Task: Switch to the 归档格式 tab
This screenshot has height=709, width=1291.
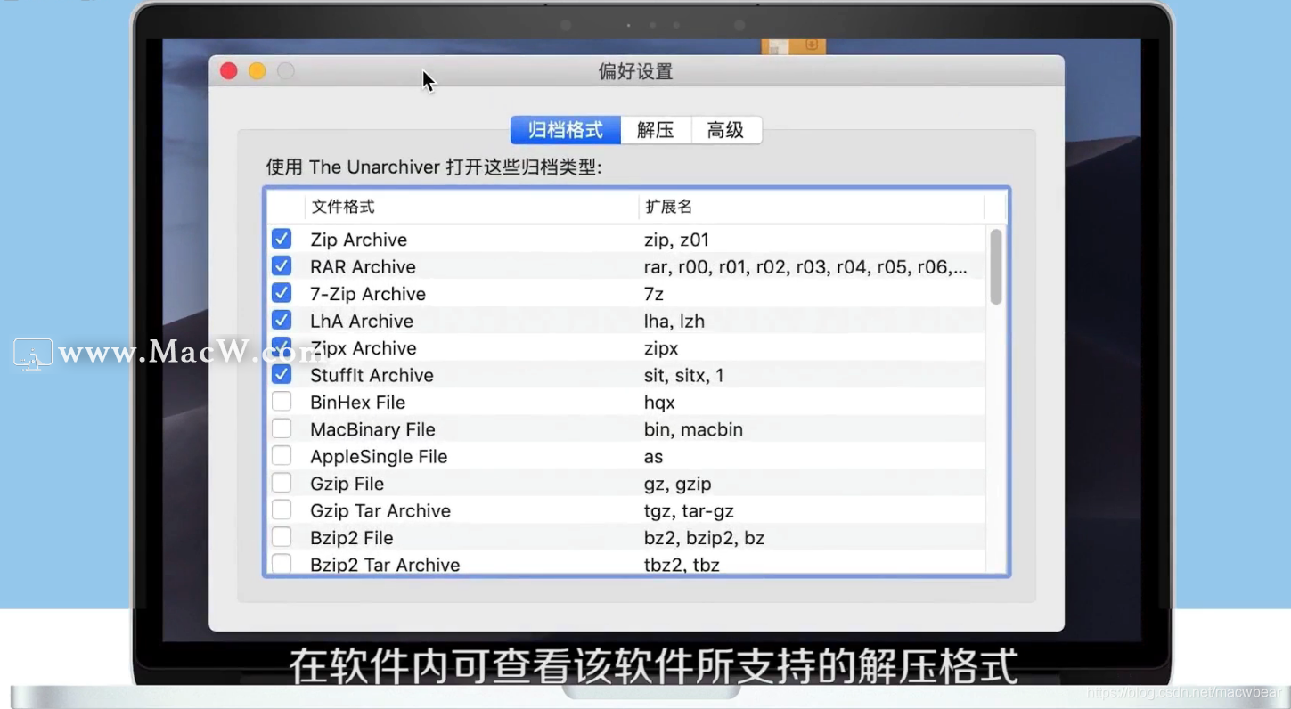Action: (566, 130)
